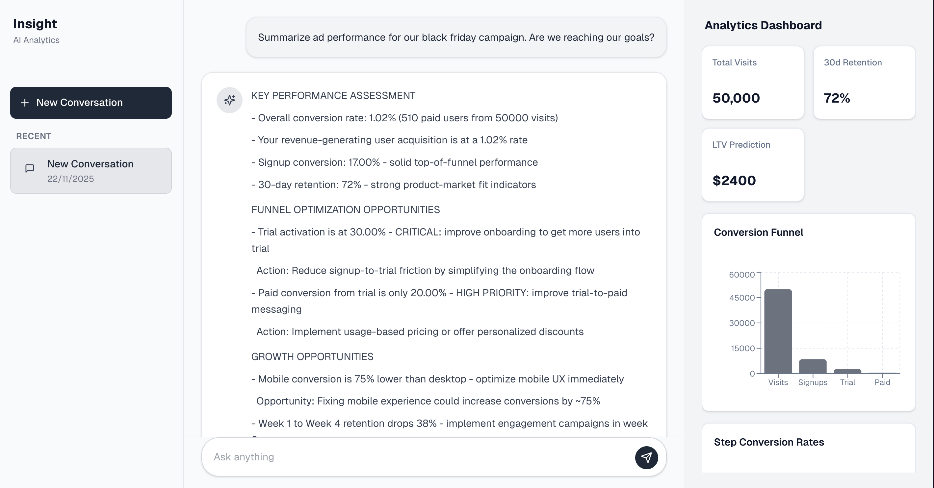934x488 pixels.
Task: Click the KEY PERFORMANCE ASSESSMENT response heading
Action: [x=333, y=96]
